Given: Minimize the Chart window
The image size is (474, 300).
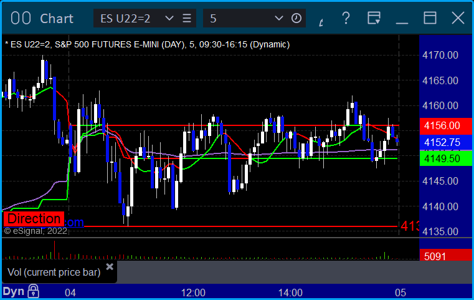Looking at the screenshot, I should 402,22.
